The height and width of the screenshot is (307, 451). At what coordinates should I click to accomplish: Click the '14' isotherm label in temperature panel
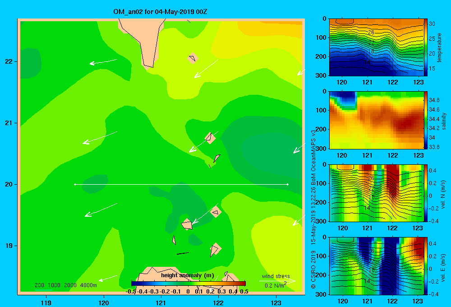(x=367, y=62)
